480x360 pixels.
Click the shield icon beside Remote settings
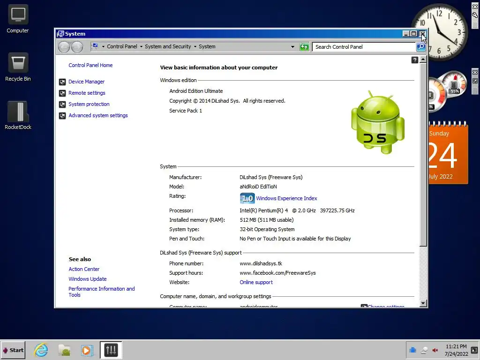tap(62, 93)
